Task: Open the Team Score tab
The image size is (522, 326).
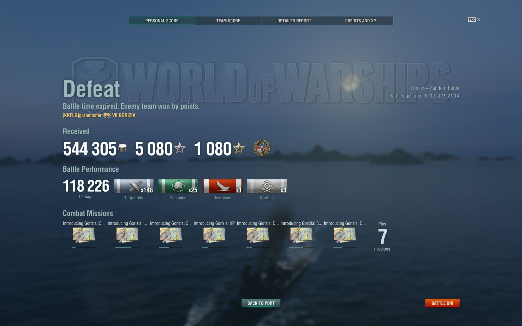Action: coord(228,21)
